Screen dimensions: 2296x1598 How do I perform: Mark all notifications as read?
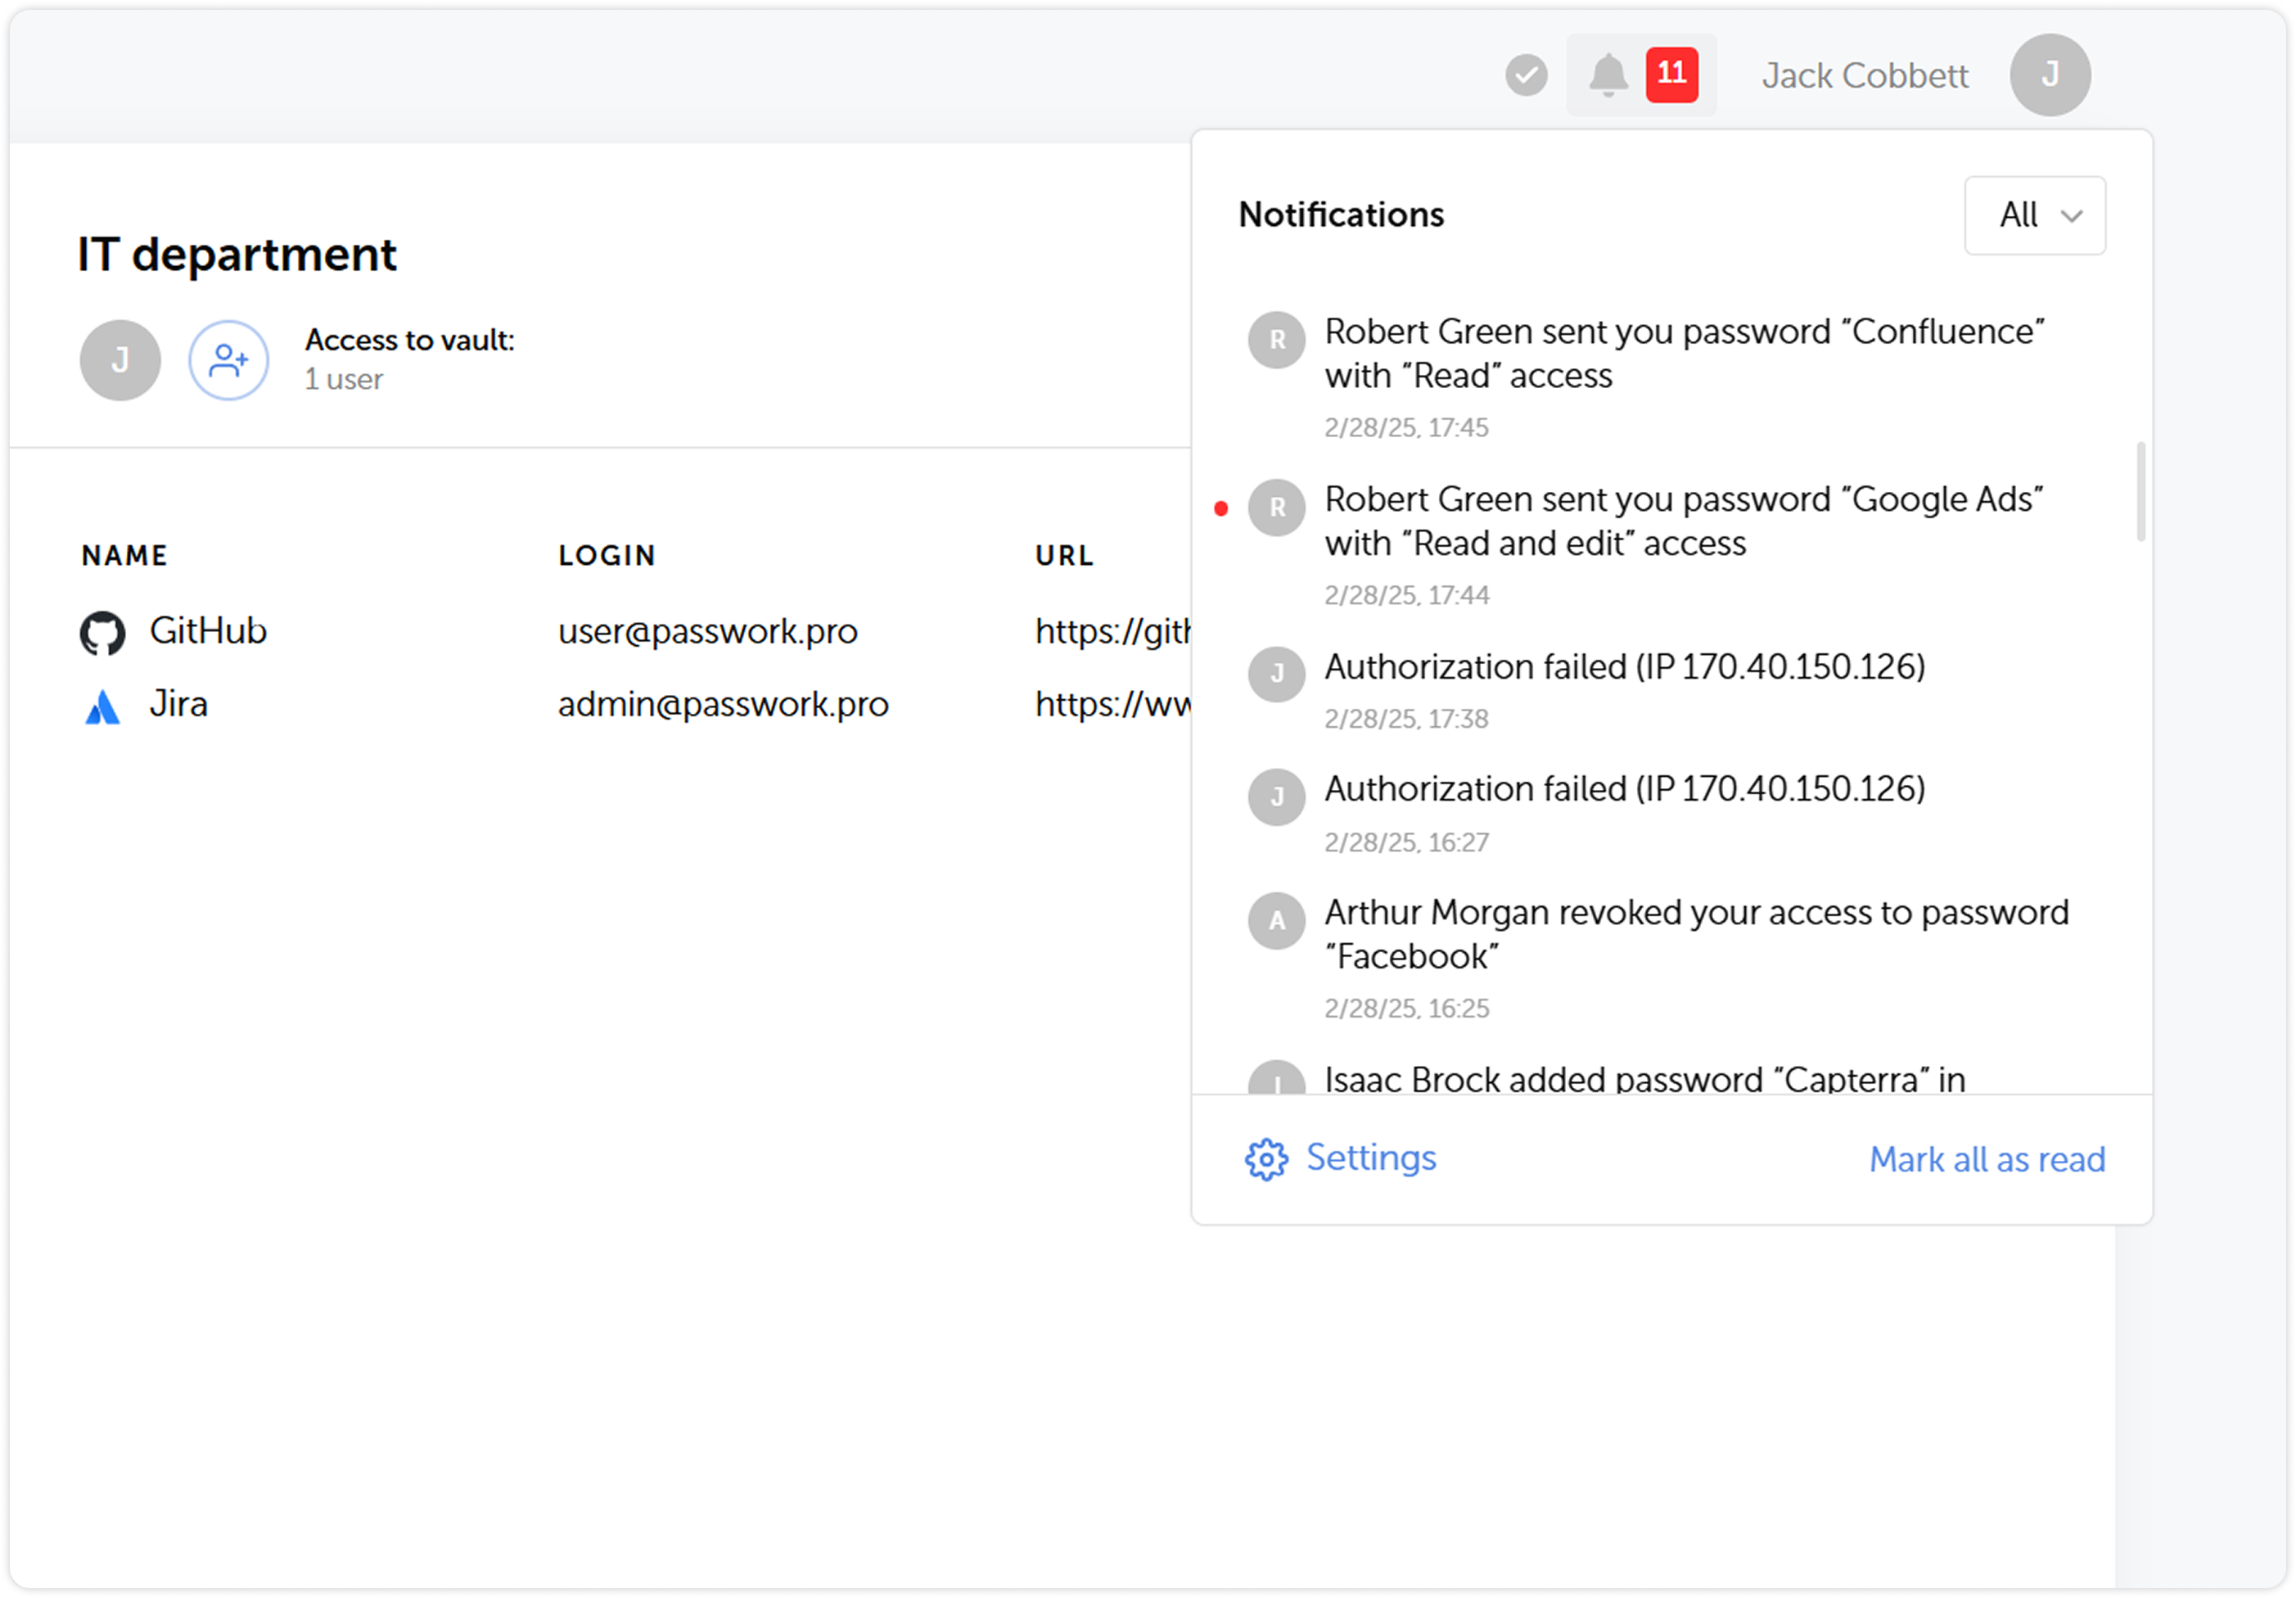click(x=1986, y=1159)
